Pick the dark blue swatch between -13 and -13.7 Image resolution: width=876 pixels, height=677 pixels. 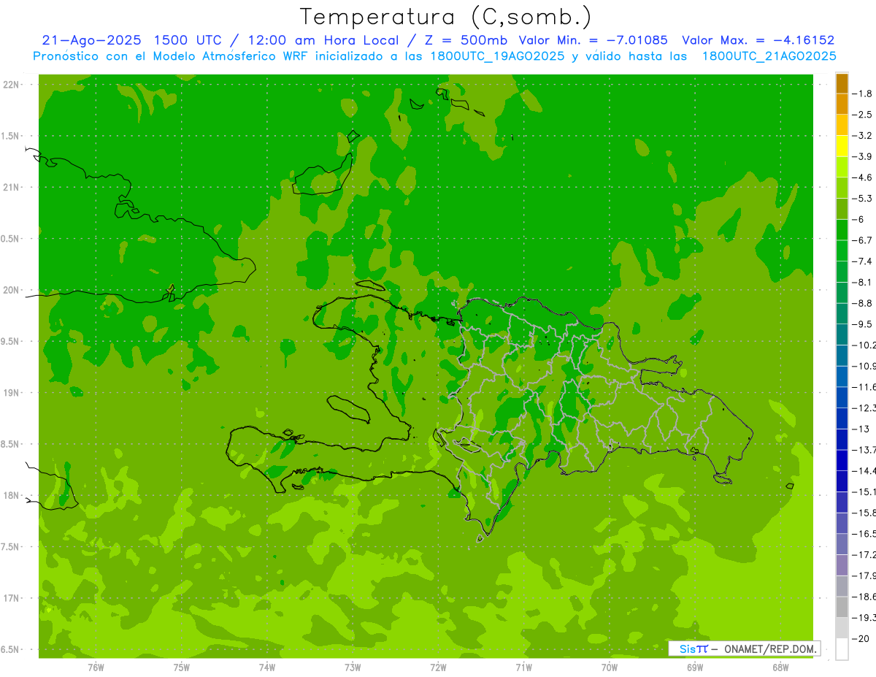[x=842, y=439]
